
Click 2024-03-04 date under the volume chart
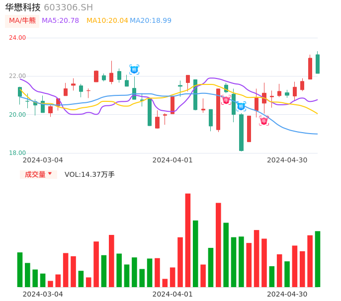(43, 294)
